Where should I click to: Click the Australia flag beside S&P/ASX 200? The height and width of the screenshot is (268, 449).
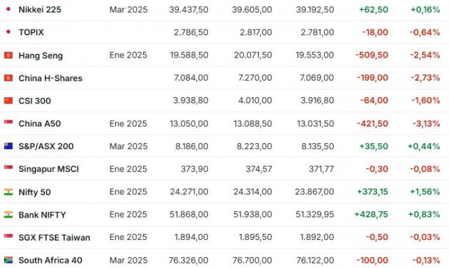pos(8,146)
